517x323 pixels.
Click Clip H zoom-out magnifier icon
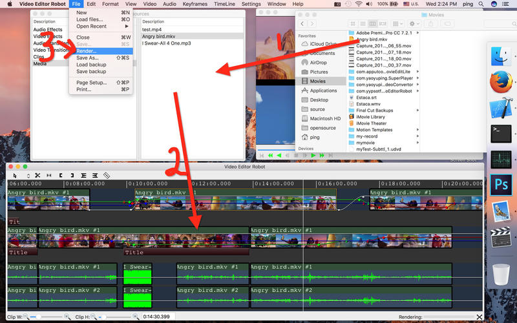94,317
